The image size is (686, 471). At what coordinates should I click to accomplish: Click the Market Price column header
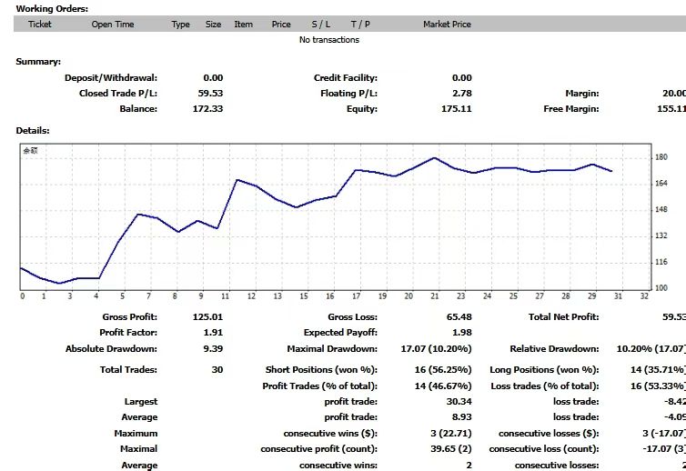(447, 25)
